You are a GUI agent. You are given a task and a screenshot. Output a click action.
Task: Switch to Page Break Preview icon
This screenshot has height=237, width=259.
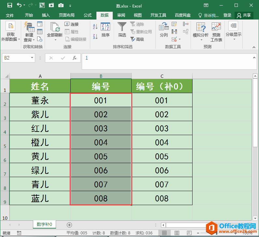click(189, 233)
